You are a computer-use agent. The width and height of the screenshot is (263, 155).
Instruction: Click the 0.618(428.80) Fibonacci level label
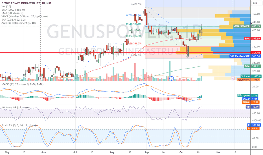click(134, 24)
